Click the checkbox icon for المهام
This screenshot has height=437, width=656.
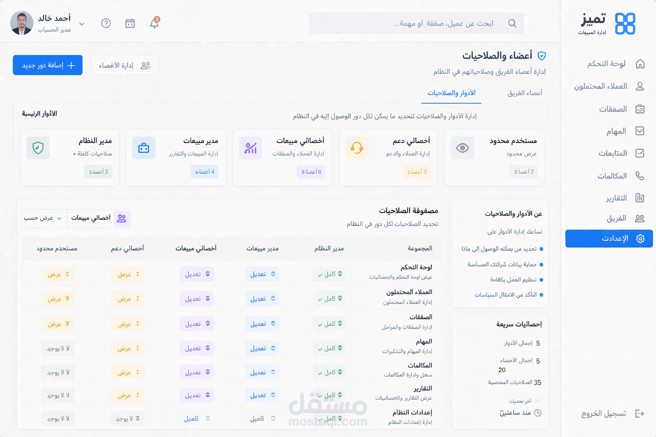coord(640,131)
